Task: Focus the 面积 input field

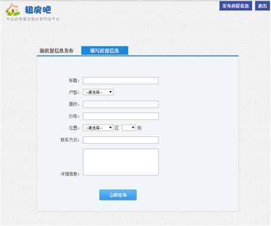Action: pos(121,104)
